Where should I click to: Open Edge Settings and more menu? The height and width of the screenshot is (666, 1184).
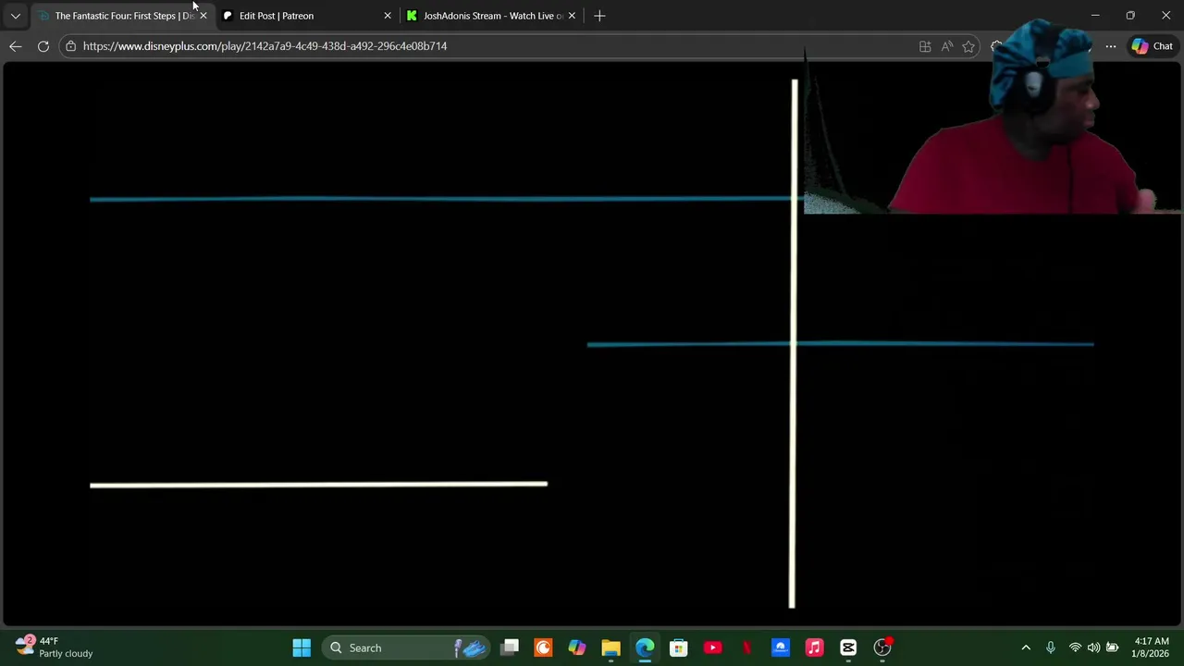click(x=1111, y=46)
